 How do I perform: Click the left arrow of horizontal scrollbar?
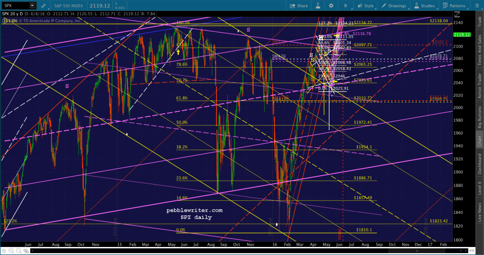pyautogui.click(x=33, y=251)
